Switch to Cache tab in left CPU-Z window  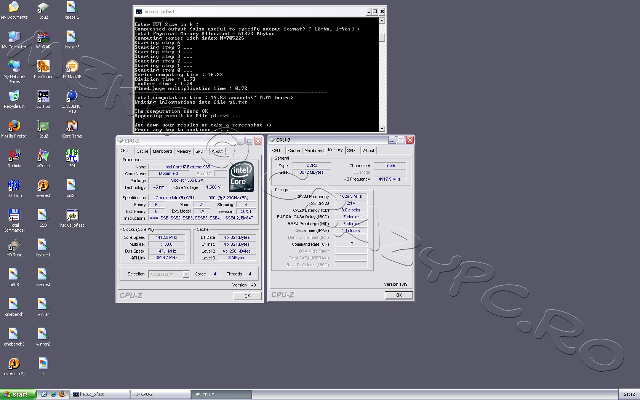click(142, 151)
